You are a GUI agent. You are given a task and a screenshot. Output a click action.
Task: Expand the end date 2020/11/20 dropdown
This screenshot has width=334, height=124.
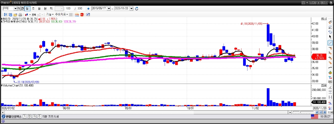coord(131,8)
